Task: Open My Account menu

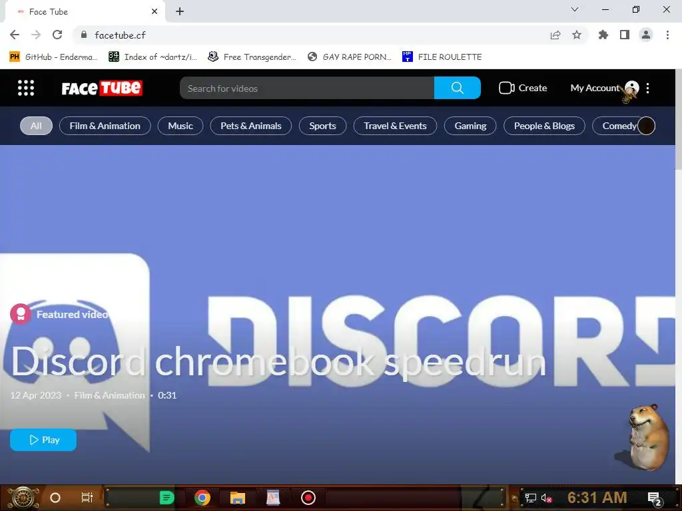Action: [x=605, y=88]
